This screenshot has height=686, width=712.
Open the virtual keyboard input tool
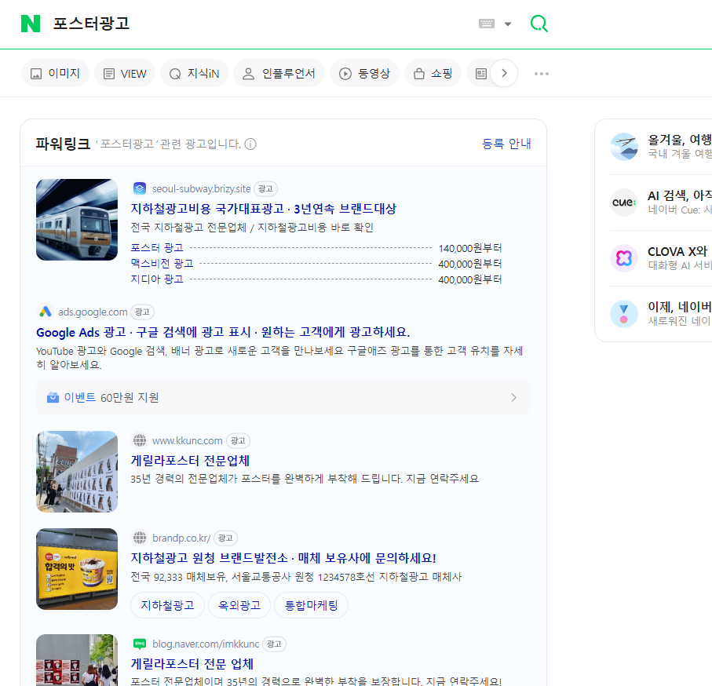(x=487, y=24)
